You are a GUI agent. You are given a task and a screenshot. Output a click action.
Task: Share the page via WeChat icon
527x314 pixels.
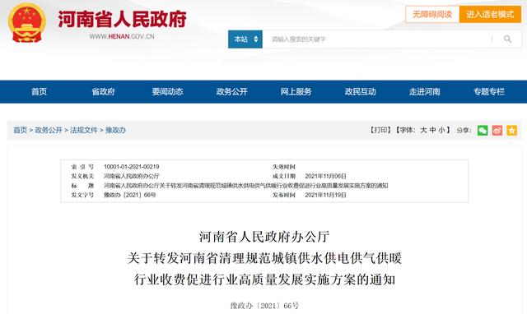[x=483, y=130]
